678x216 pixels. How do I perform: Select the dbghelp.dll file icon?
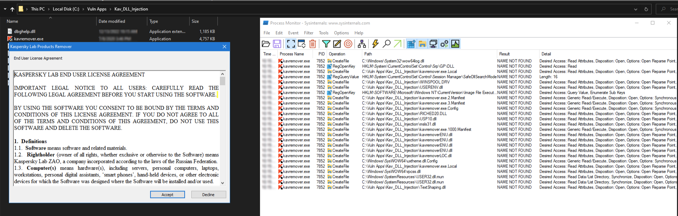point(10,31)
